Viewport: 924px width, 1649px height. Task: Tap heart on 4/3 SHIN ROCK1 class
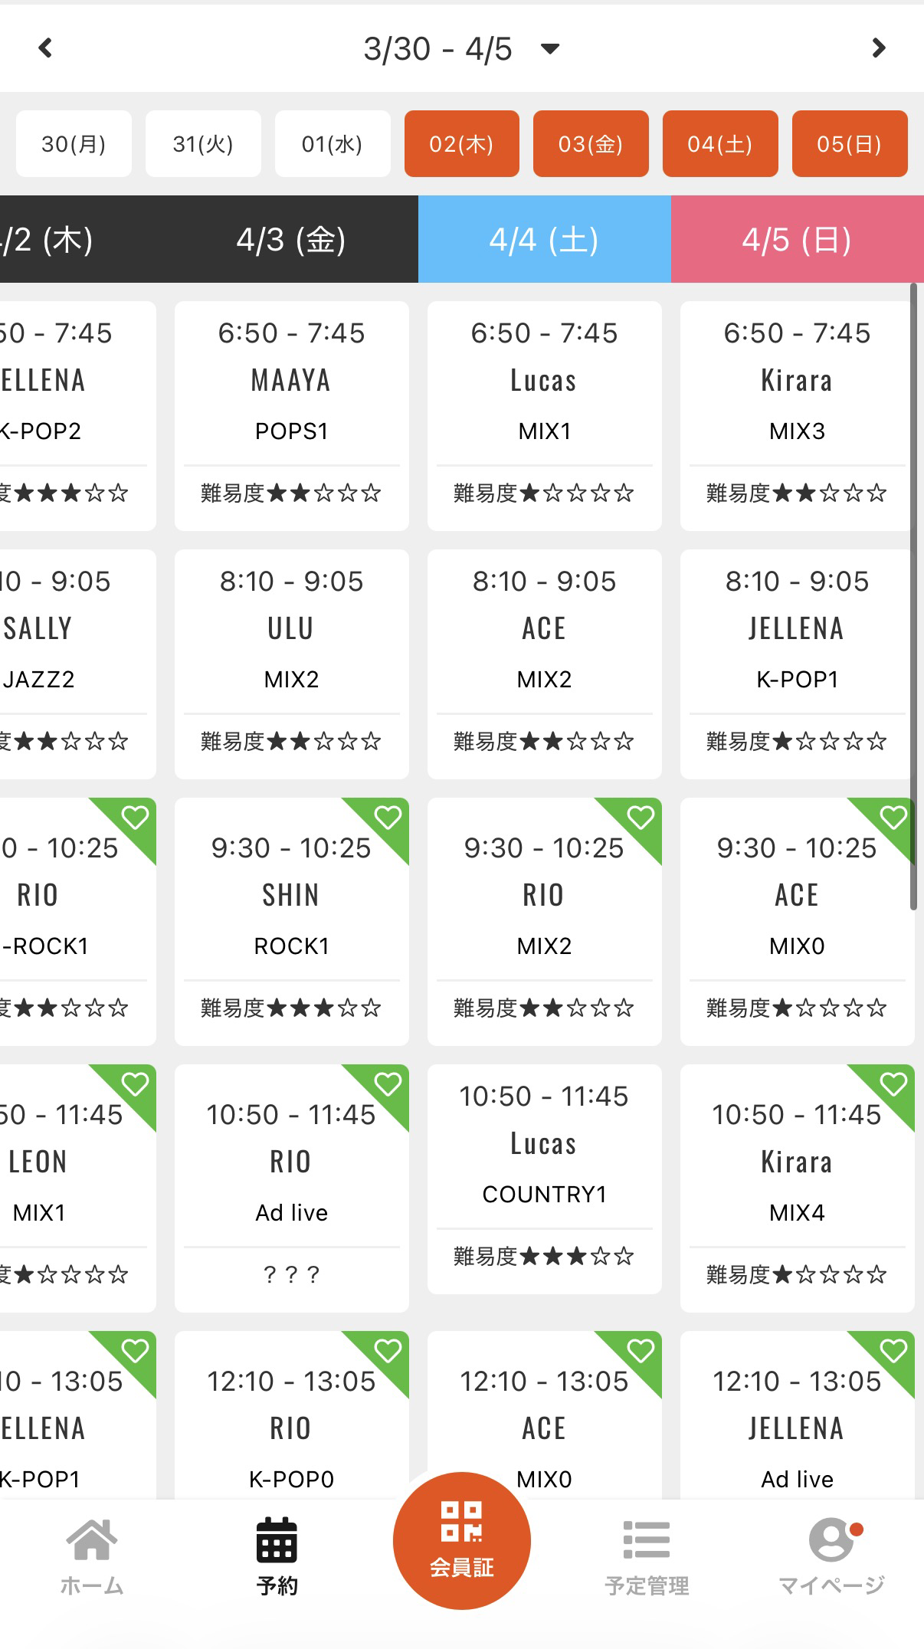388,818
